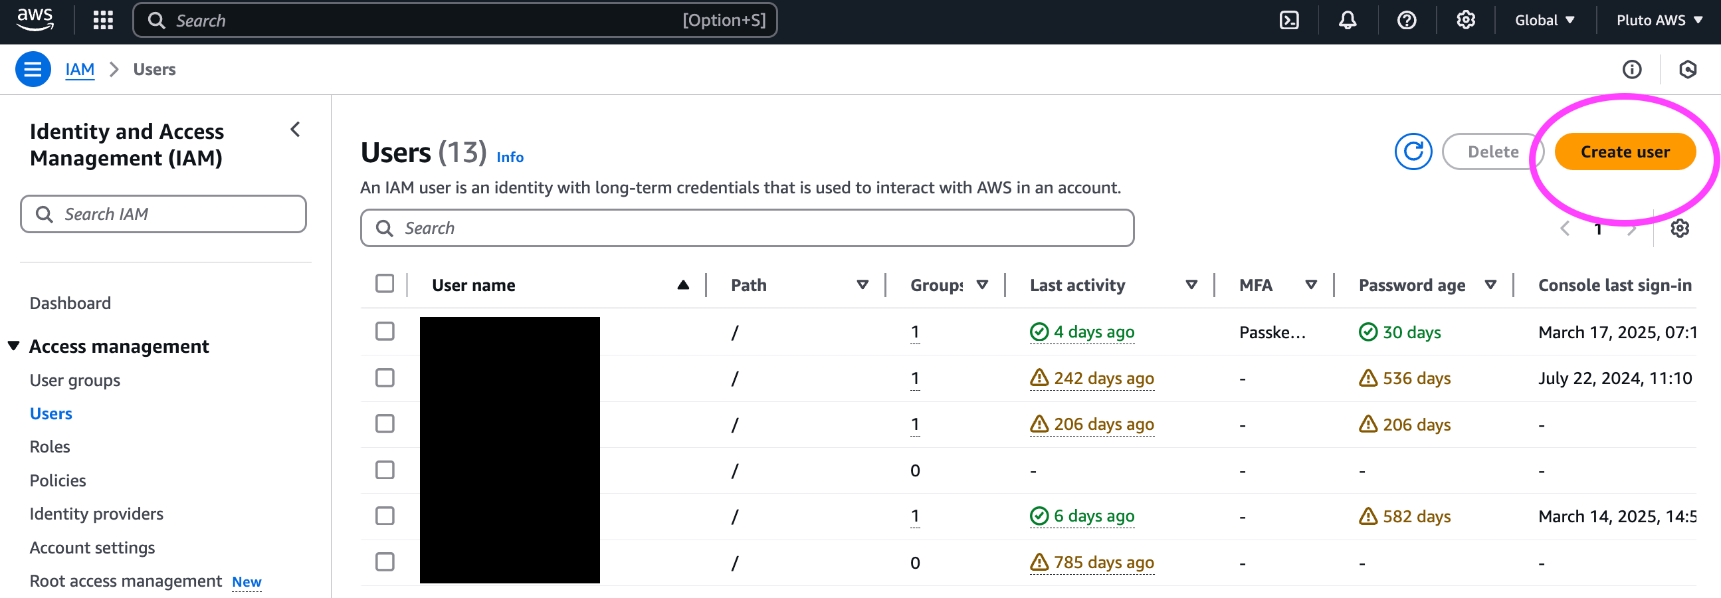Screen dimensions: 1721x598
Task: Click the IAM breadcrumb link
Action: coord(80,70)
